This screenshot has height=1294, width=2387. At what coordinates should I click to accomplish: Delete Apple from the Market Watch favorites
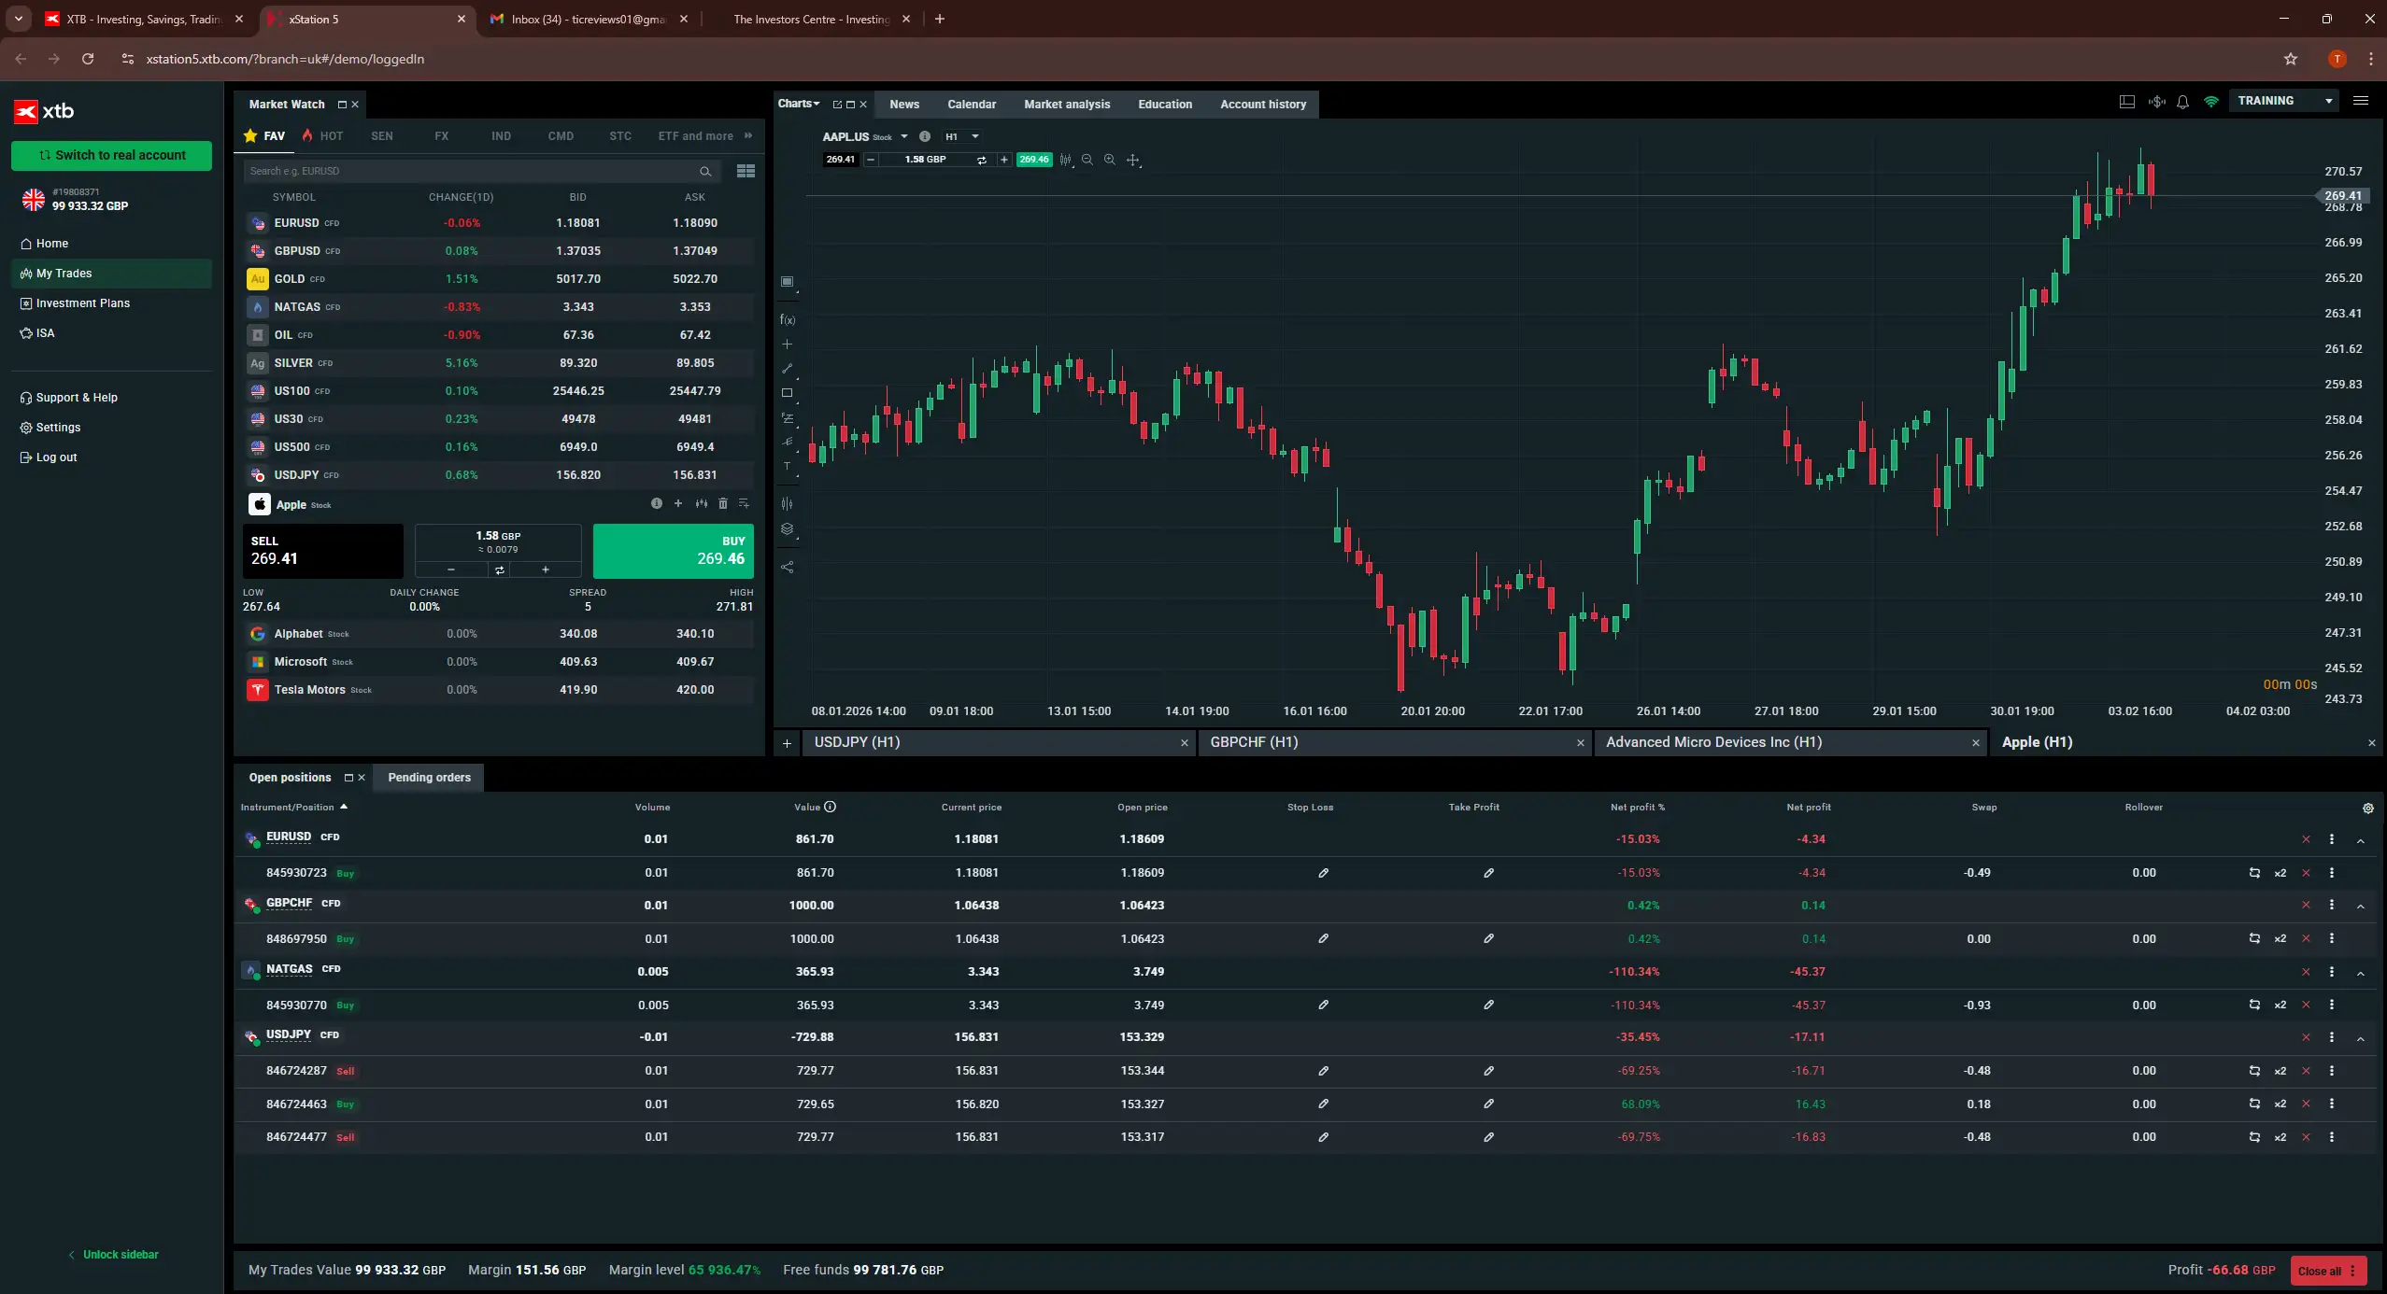click(723, 503)
